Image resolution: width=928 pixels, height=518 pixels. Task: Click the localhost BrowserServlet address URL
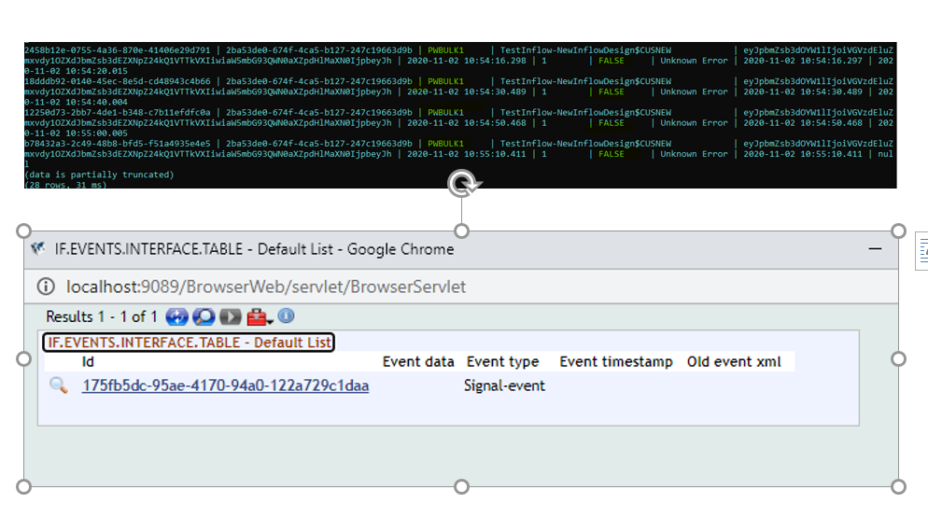pos(265,287)
